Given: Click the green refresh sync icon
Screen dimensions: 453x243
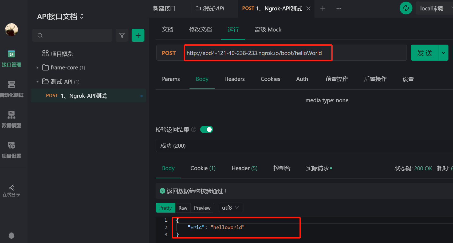Looking at the screenshot, I should tap(406, 8).
